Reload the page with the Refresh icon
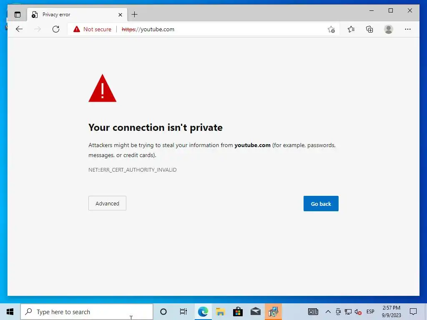Image resolution: width=427 pixels, height=320 pixels. (56, 29)
